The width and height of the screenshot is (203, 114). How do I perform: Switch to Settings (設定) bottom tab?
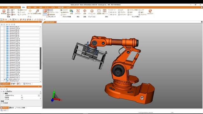[x=11, y=108]
